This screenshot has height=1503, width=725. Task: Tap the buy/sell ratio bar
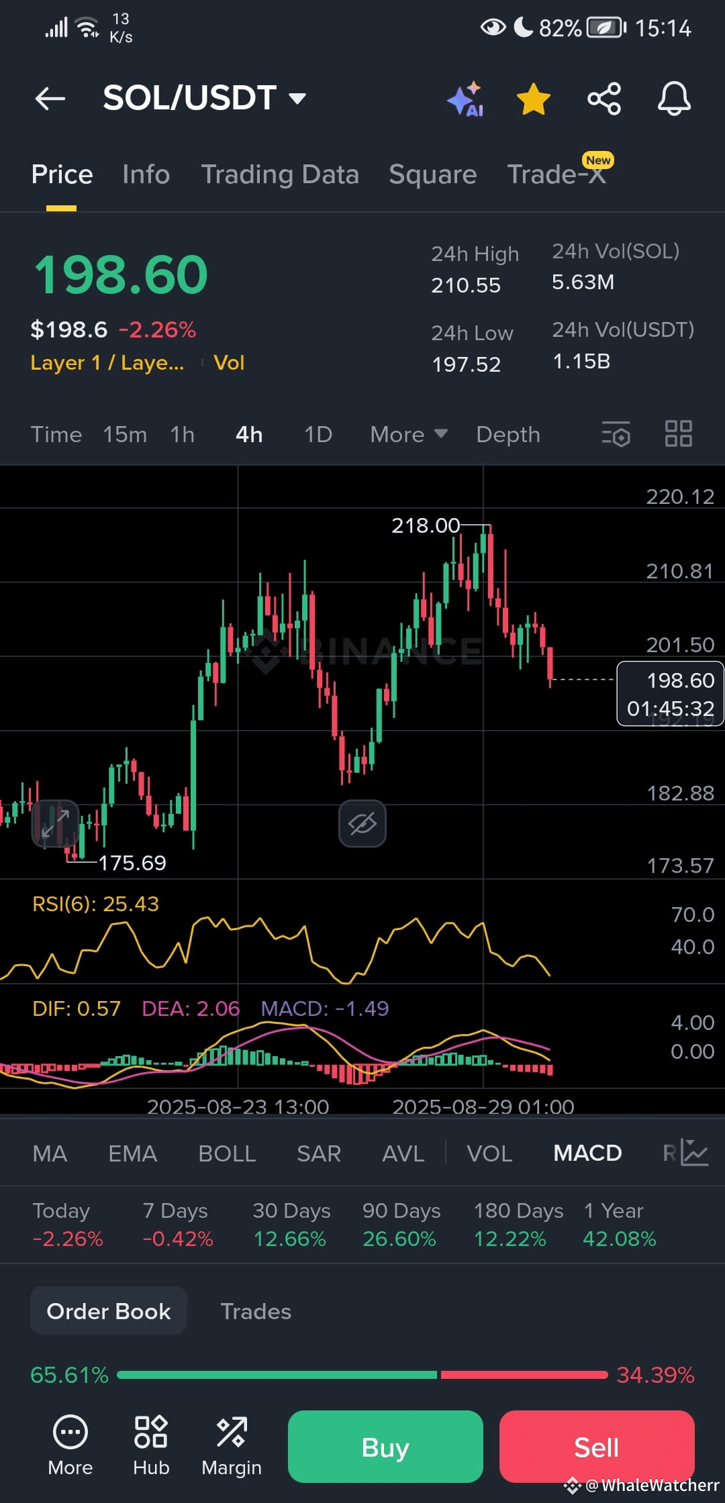coord(362,1375)
